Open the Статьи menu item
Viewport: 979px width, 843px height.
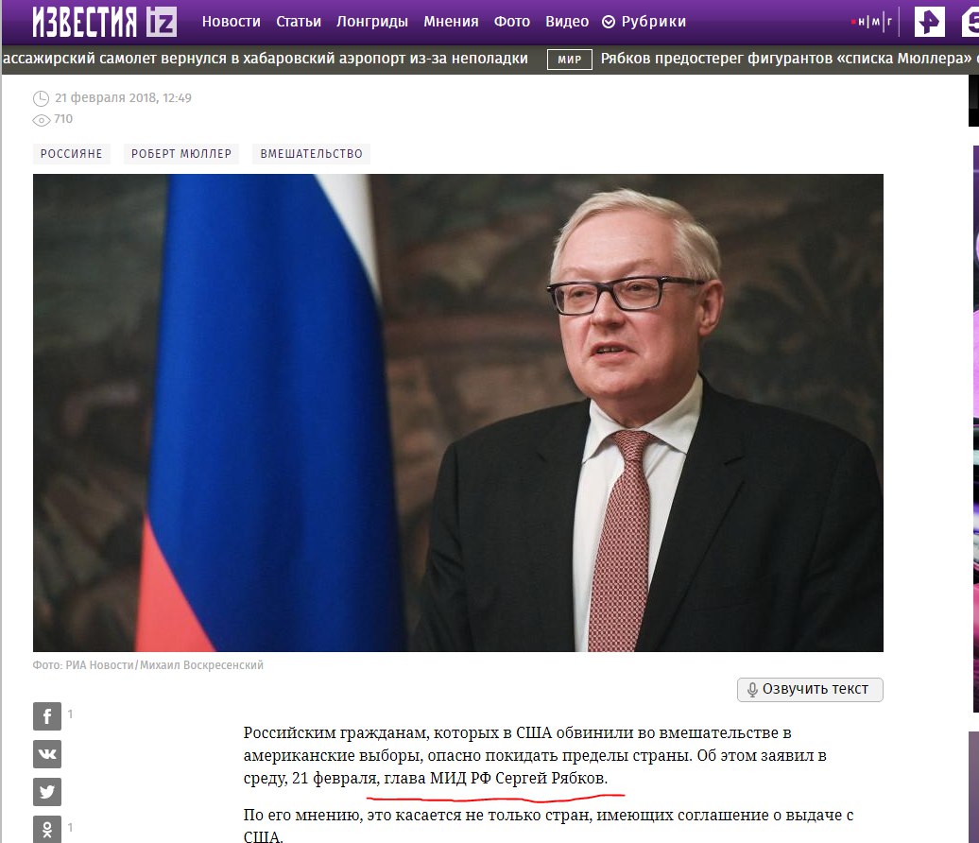coord(299,22)
